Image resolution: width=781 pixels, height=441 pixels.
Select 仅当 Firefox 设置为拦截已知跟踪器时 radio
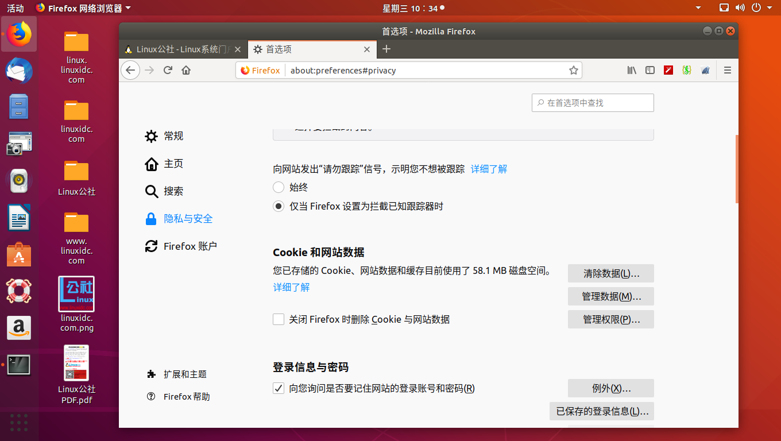pyautogui.click(x=279, y=207)
